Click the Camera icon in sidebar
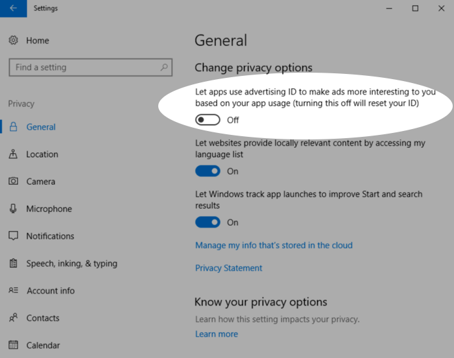The image size is (454, 358). click(13, 182)
